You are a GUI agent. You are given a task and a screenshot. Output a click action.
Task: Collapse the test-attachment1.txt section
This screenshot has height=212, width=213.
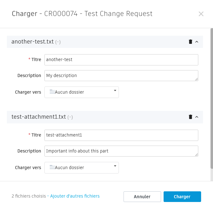click(197, 117)
